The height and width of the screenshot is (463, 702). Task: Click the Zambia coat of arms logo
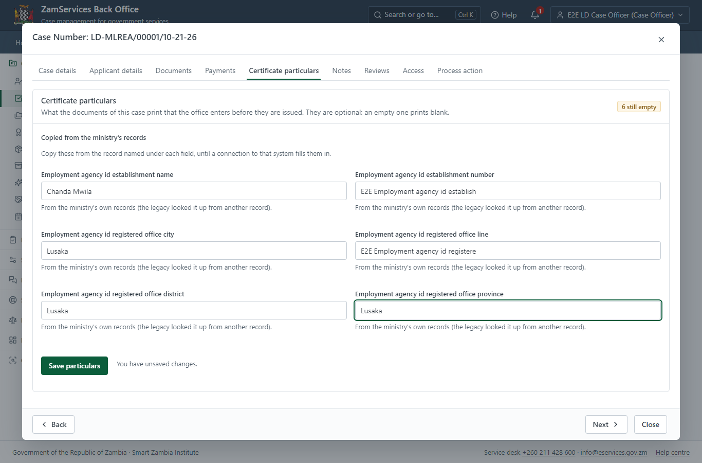(24, 14)
